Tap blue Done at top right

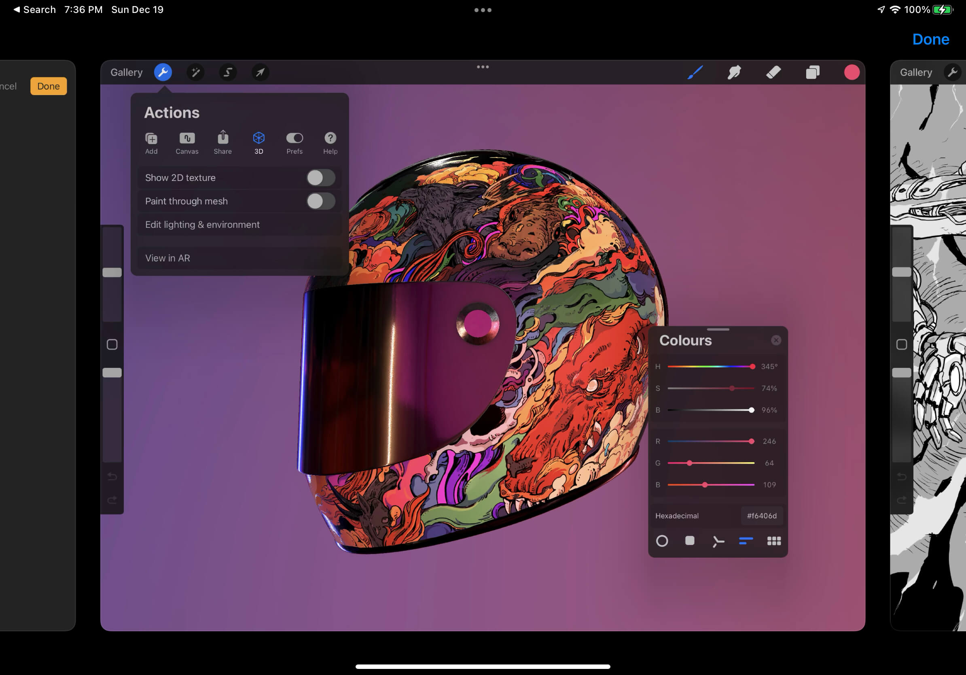[931, 39]
